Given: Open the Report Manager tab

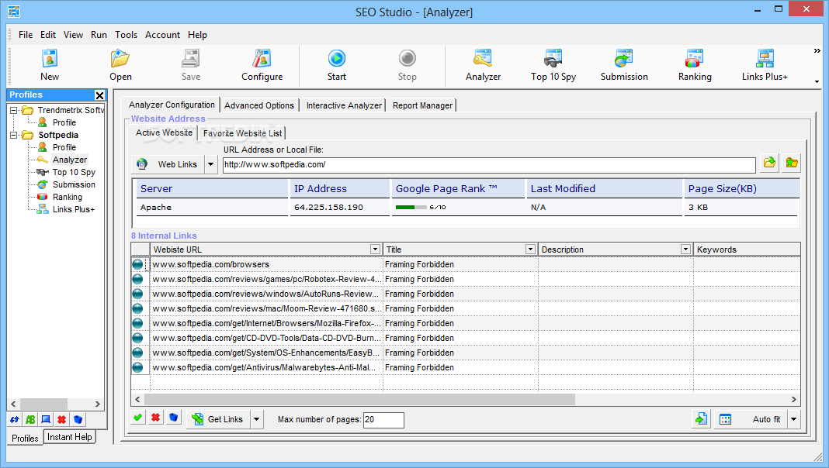Looking at the screenshot, I should click(422, 105).
